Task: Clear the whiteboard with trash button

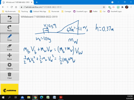Action: point(9,76)
